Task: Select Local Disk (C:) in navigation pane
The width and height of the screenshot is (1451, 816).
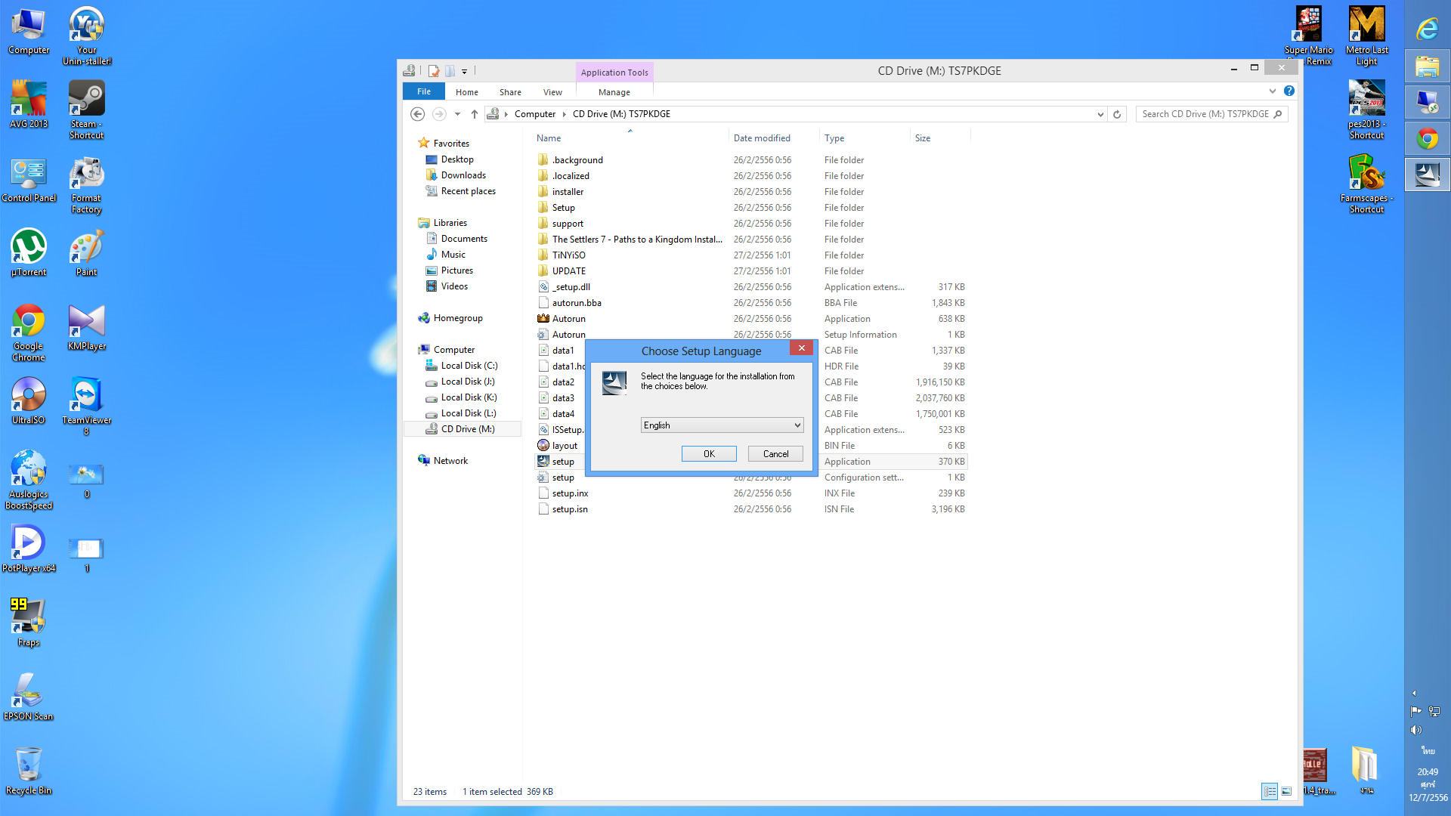Action: [x=469, y=366]
